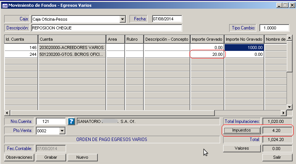Open Obsevaciones button
Screen dimensions: 296x164
(19, 158)
